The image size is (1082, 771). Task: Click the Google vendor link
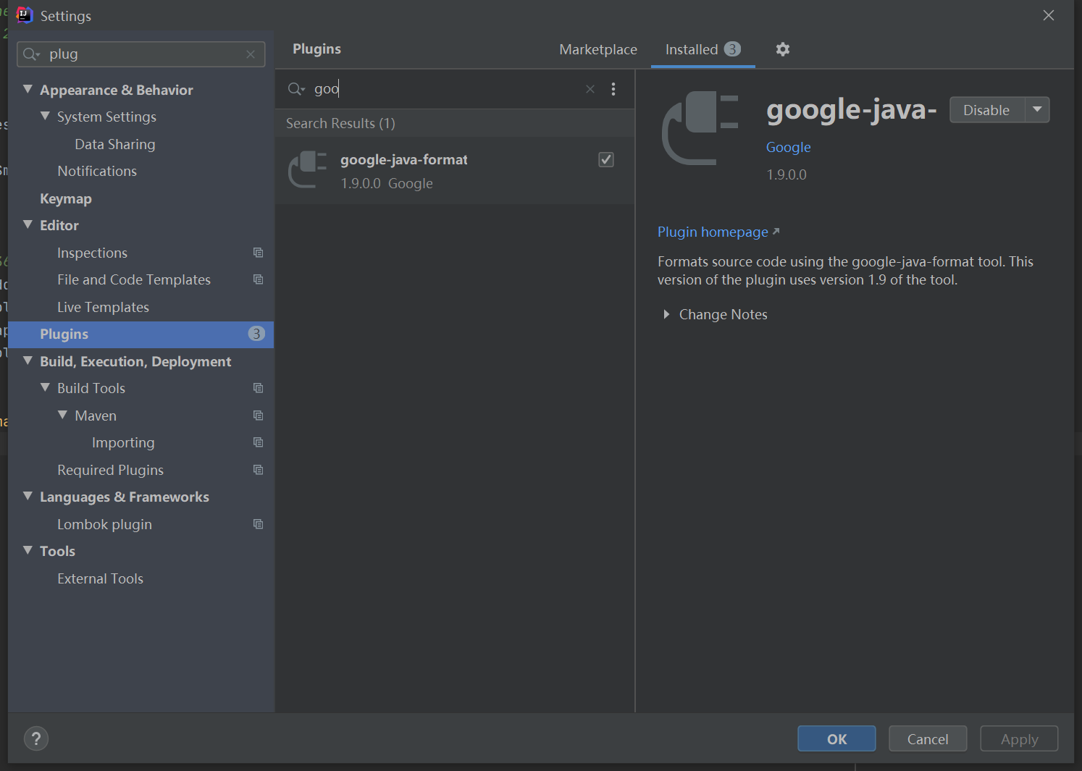(x=788, y=147)
